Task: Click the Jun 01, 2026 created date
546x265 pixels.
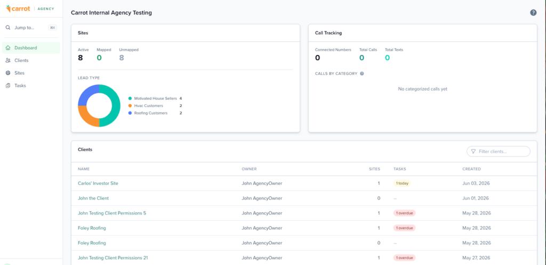Action: 476,198
